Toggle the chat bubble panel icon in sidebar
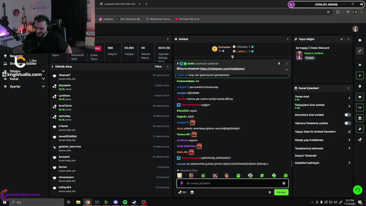Viewport: 366px width, 206px height. click(x=360, y=97)
